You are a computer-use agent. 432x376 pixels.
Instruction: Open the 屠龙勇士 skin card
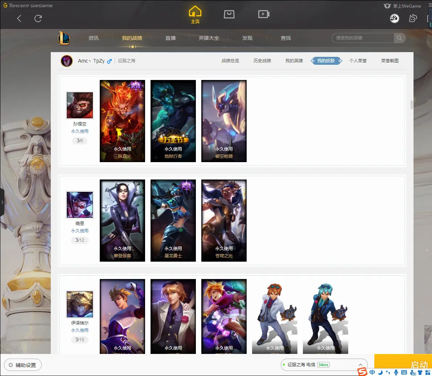[173, 220]
